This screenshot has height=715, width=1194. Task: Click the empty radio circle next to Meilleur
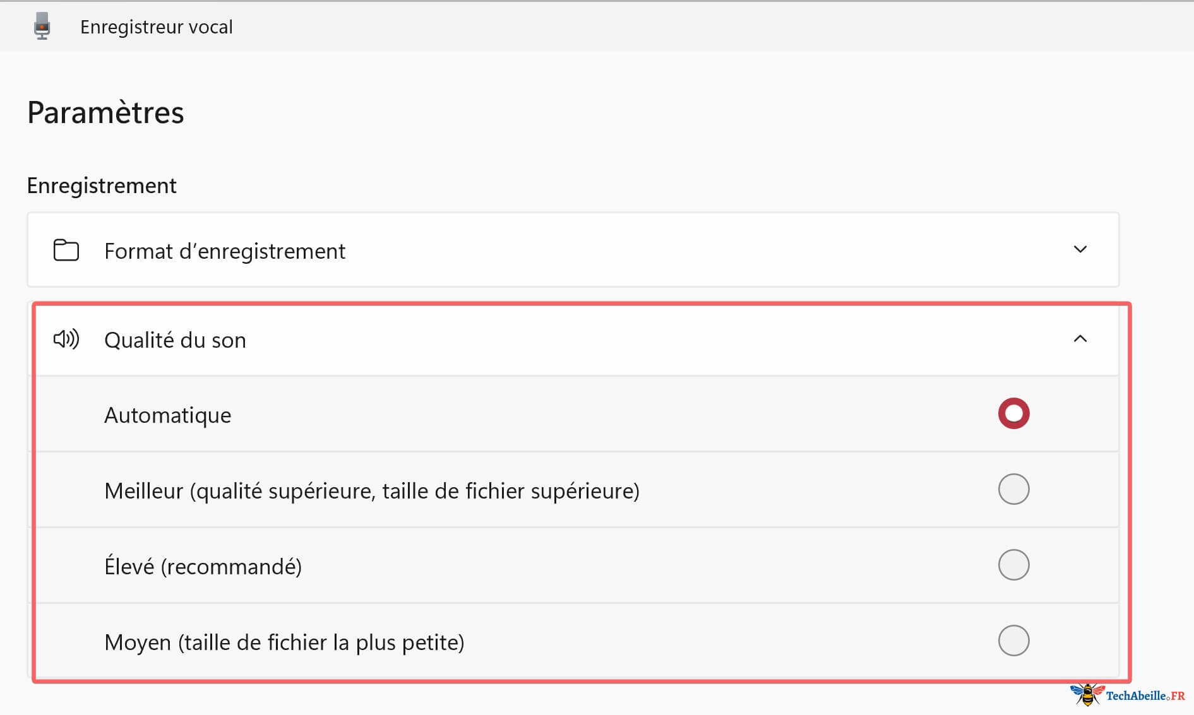(x=1013, y=489)
